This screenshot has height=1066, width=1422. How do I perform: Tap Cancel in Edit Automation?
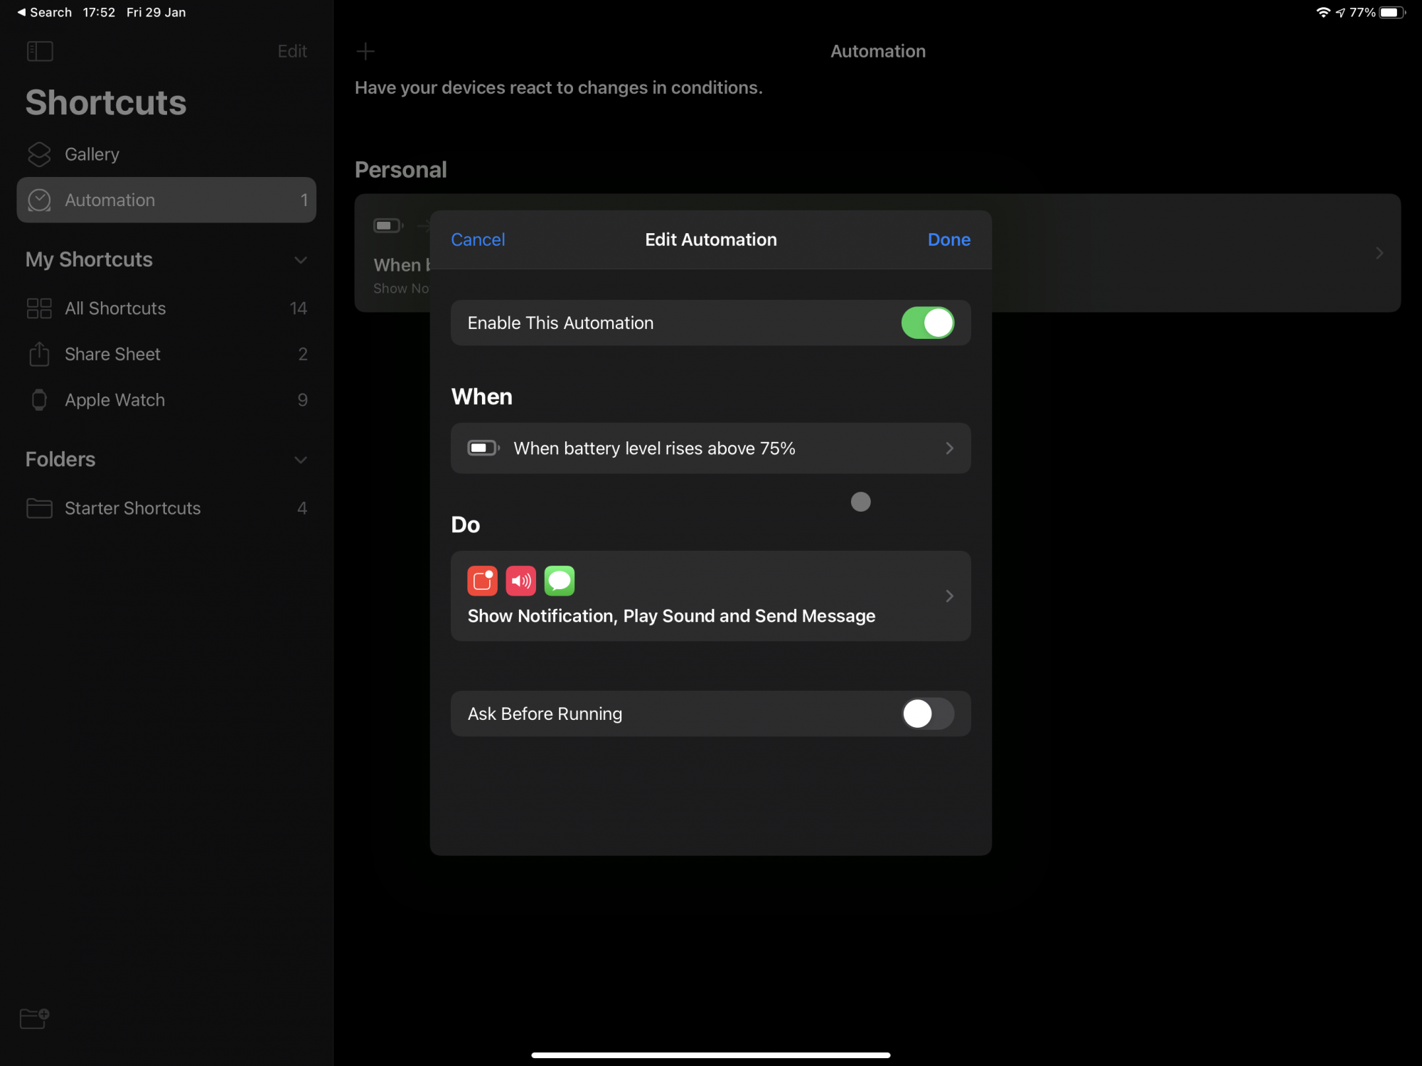coord(478,239)
